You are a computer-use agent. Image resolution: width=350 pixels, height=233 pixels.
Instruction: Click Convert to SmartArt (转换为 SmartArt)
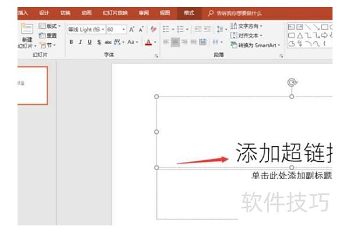tap(255, 45)
